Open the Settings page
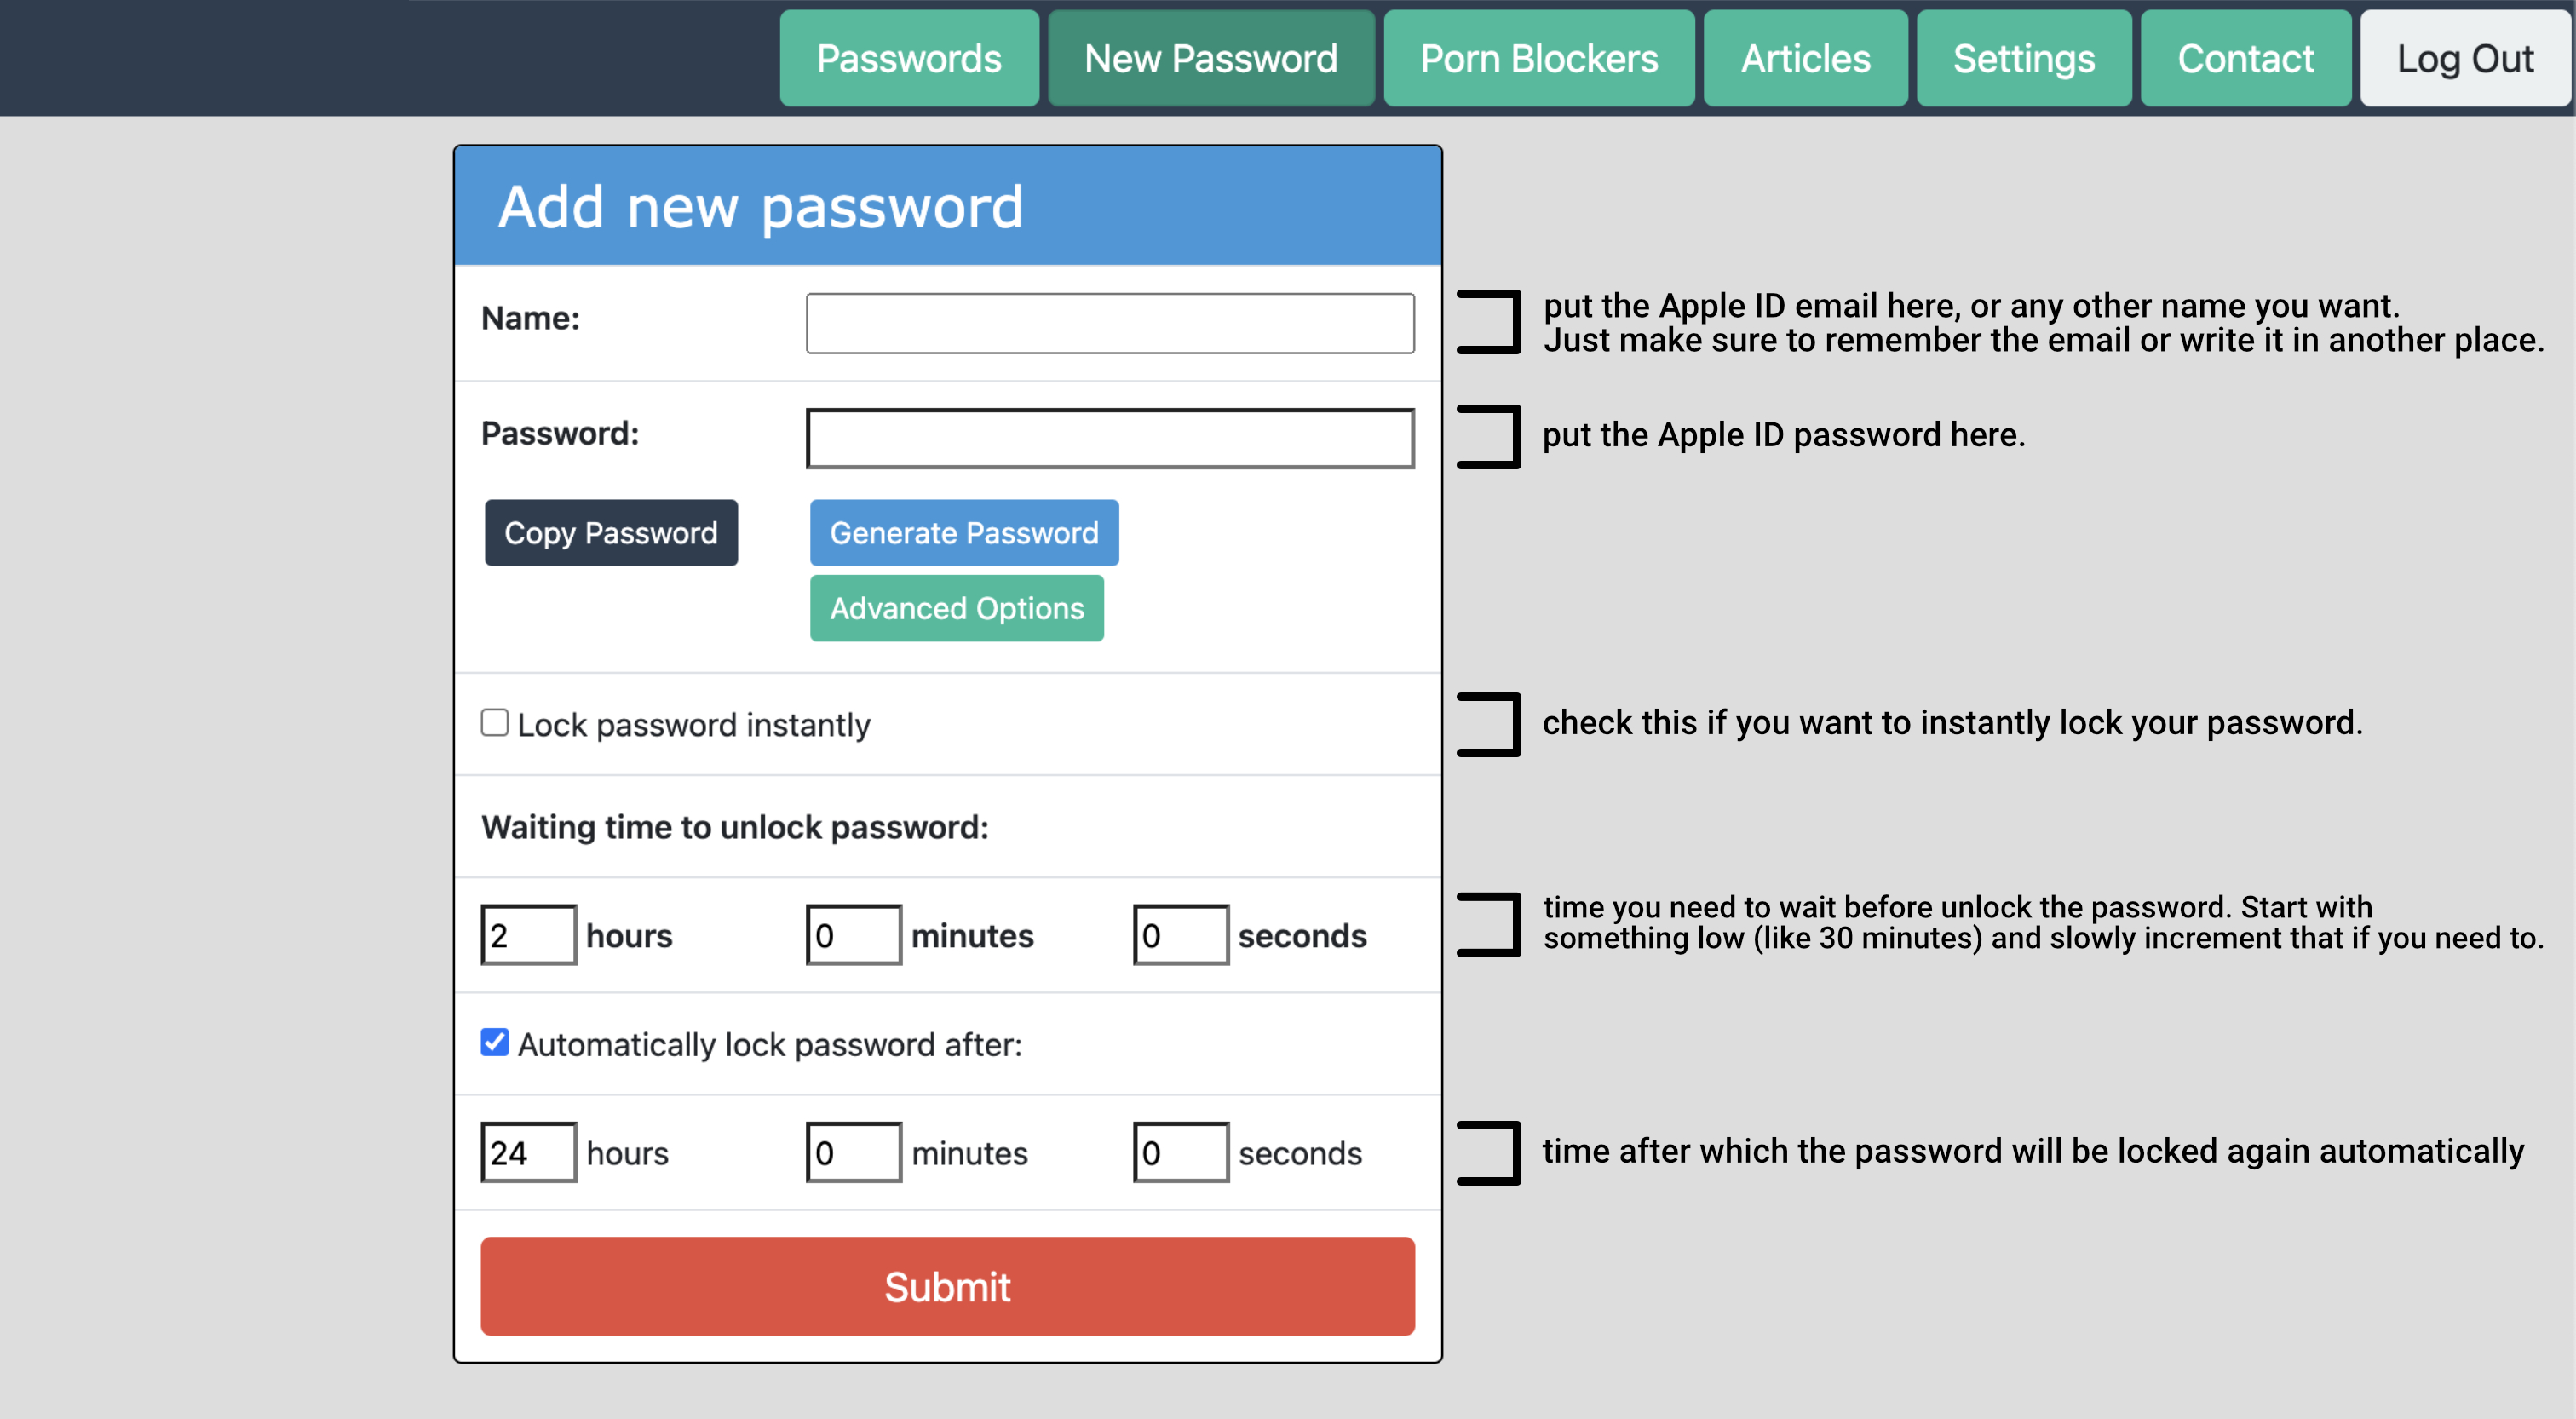The image size is (2576, 1419). click(x=2023, y=58)
